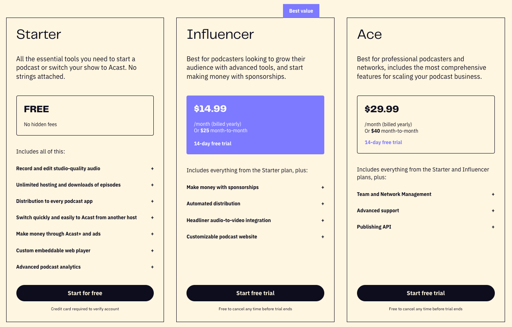Click plus icon beside Automated distribution
The height and width of the screenshot is (327, 512).
[323, 204]
